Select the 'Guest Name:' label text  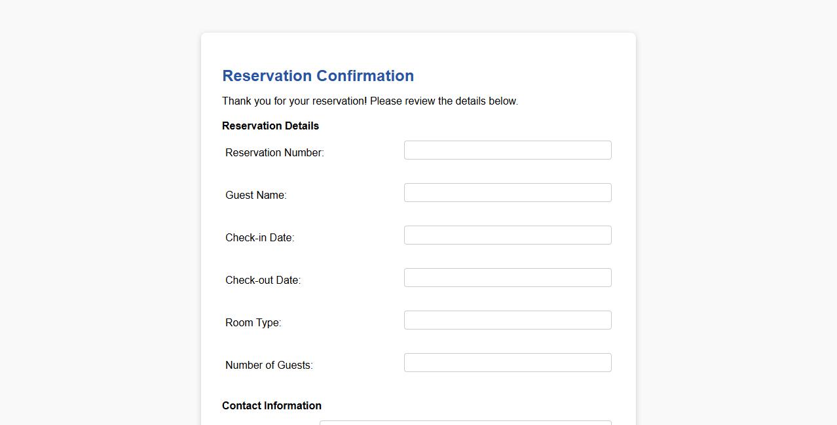(255, 195)
